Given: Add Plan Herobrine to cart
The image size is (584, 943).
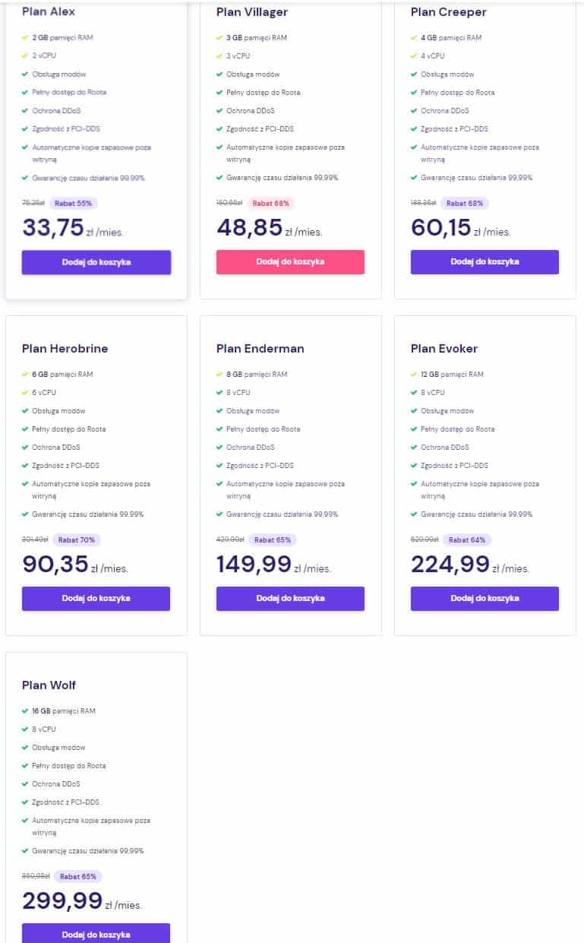Looking at the screenshot, I should [96, 599].
